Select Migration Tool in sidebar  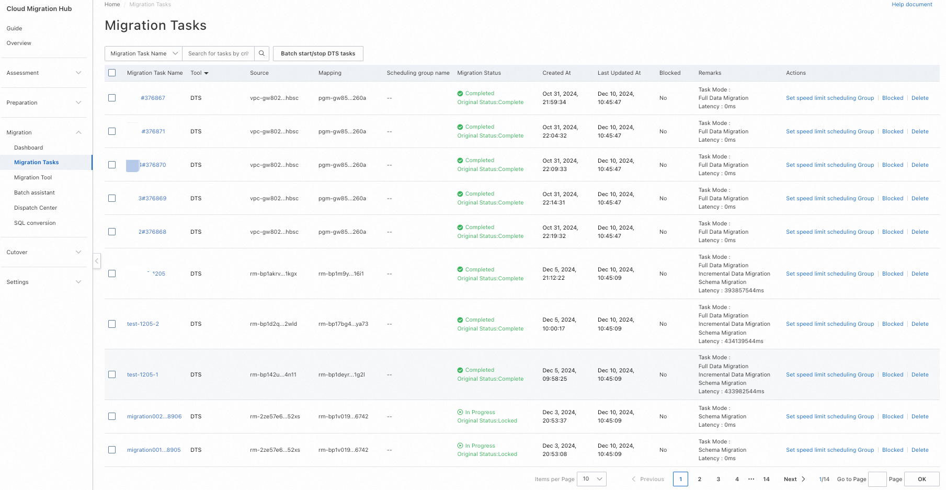pos(33,177)
